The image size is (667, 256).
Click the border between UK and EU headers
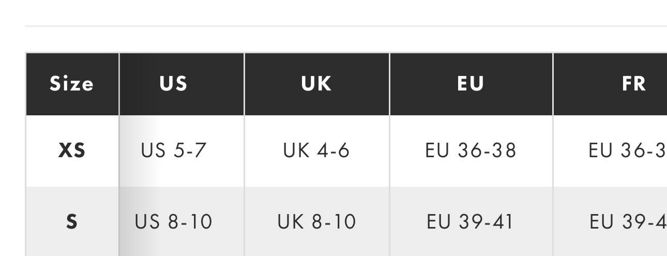pyautogui.click(x=389, y=84)
